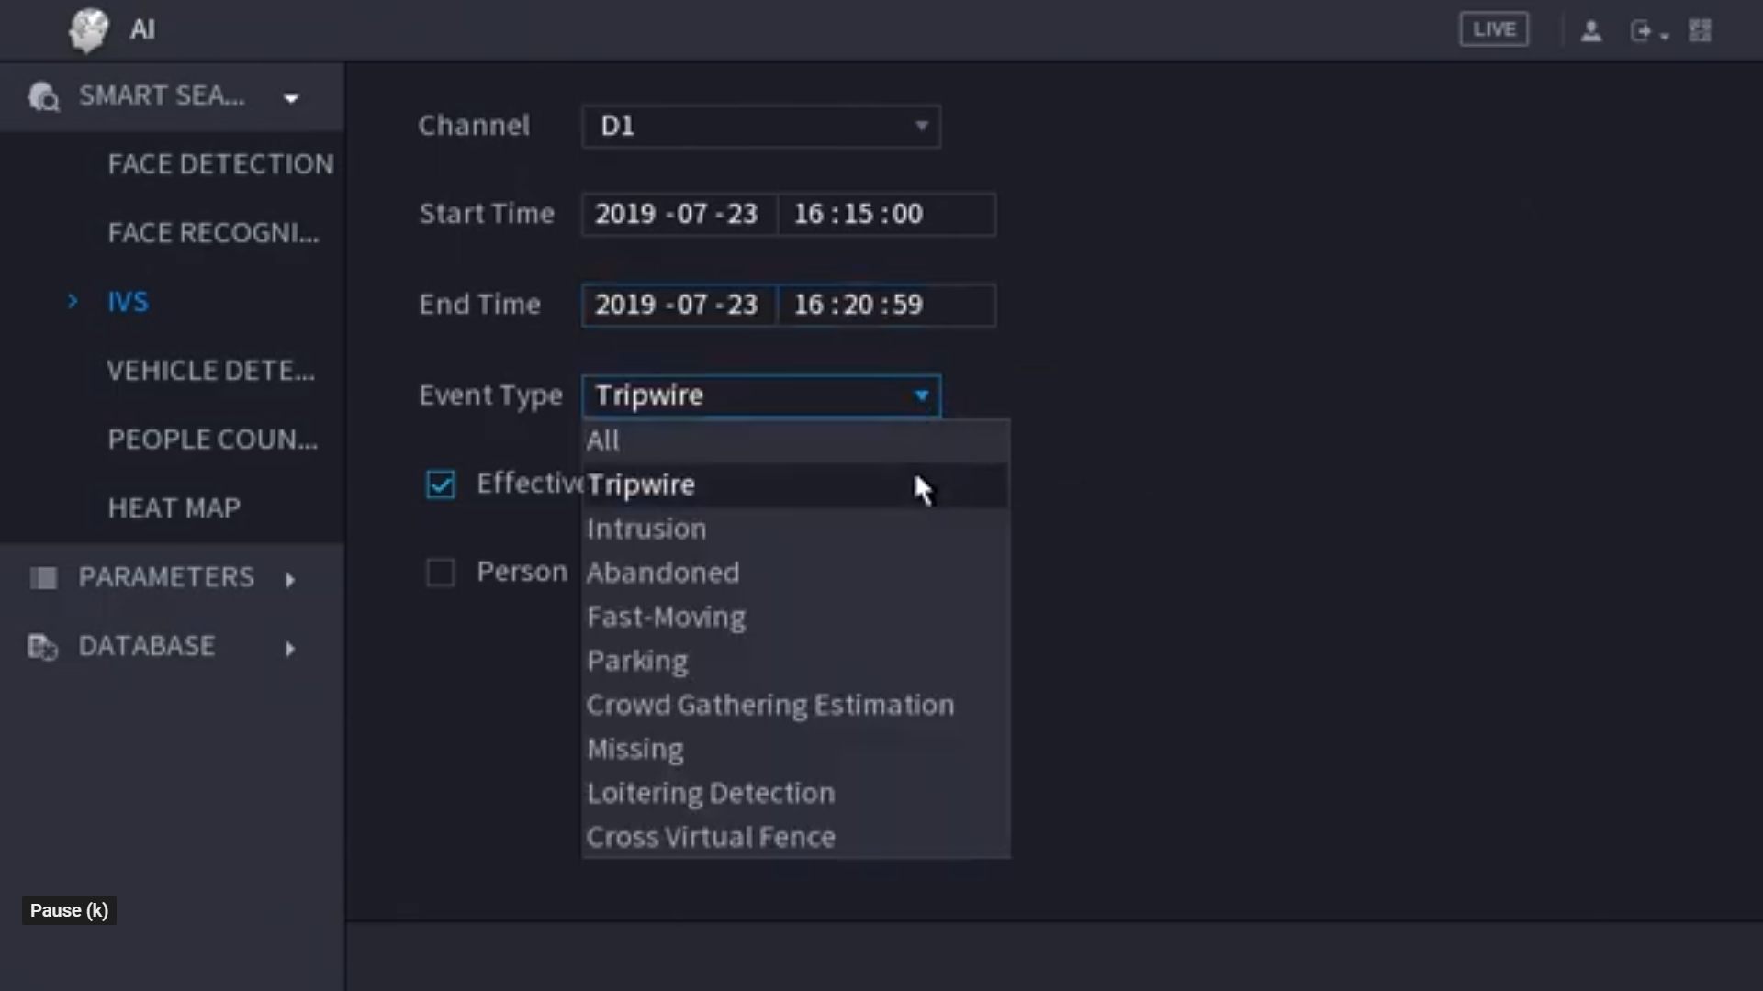Click the Start Time date field
The width and height of the screenshot is (1763, 991).
[678, 215]
